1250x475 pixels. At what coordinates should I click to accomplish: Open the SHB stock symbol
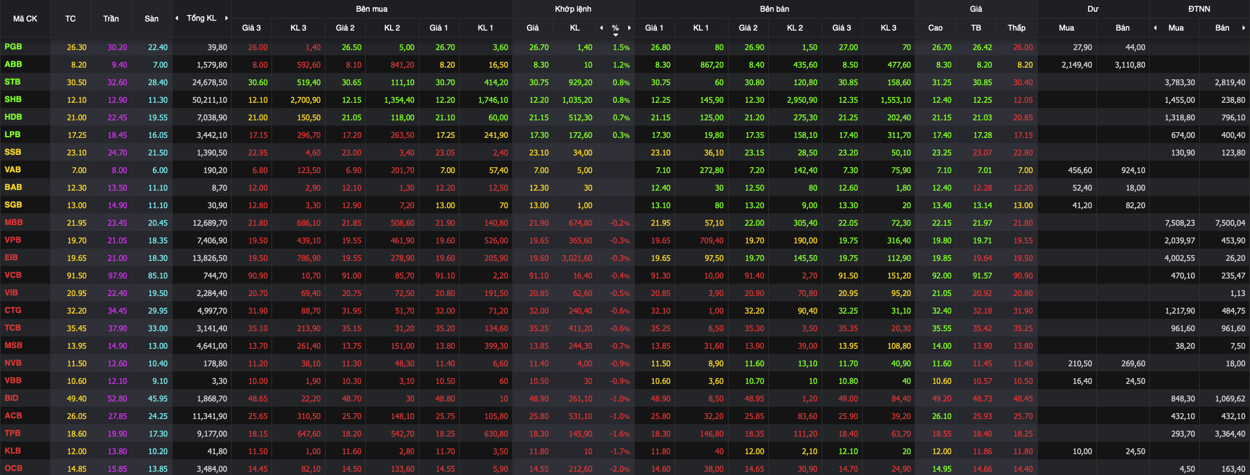[x=13, y=100]
